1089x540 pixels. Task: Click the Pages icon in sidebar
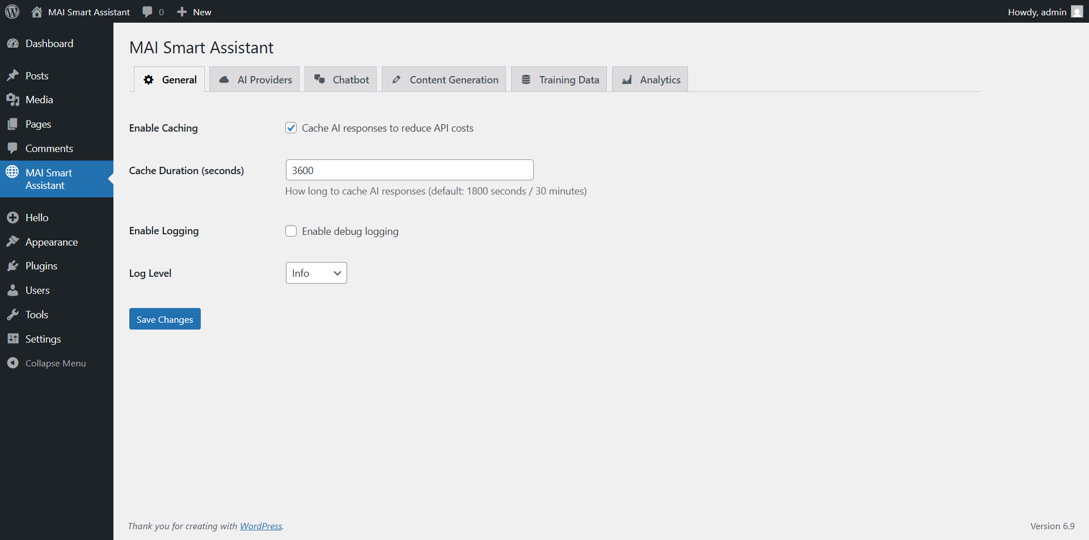tap(12, 124)
